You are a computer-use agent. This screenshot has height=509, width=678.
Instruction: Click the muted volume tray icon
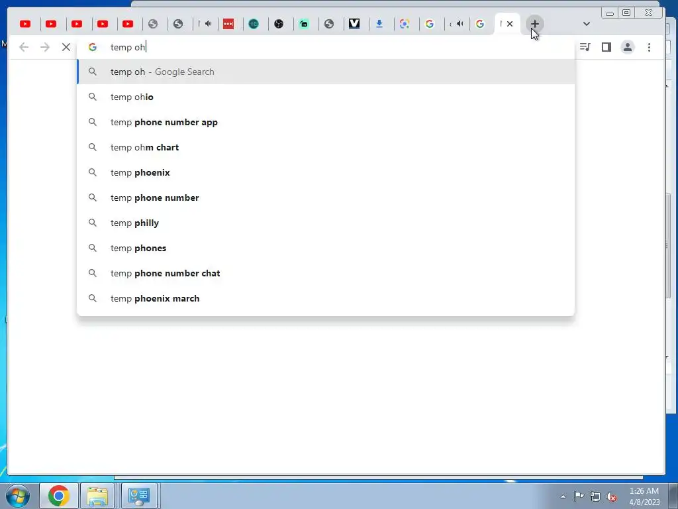click(x=611, y=496)
